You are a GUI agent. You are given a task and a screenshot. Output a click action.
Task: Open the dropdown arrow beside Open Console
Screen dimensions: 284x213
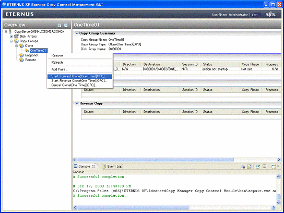(278, 166)
